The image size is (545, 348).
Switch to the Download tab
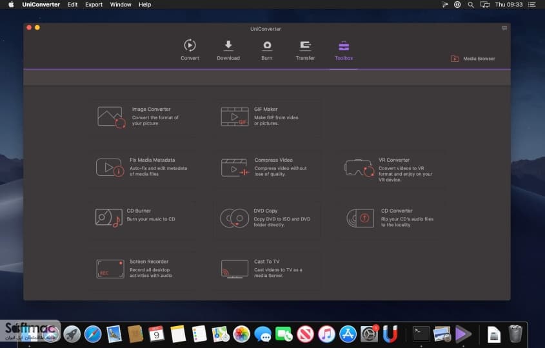[x=228, y=50]
